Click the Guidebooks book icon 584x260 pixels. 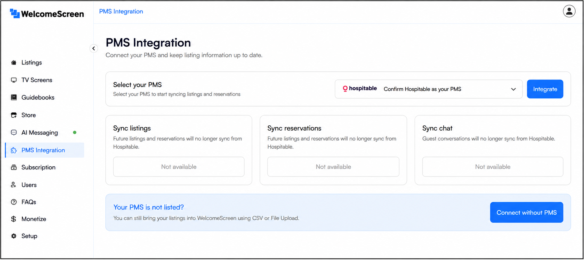14,97
